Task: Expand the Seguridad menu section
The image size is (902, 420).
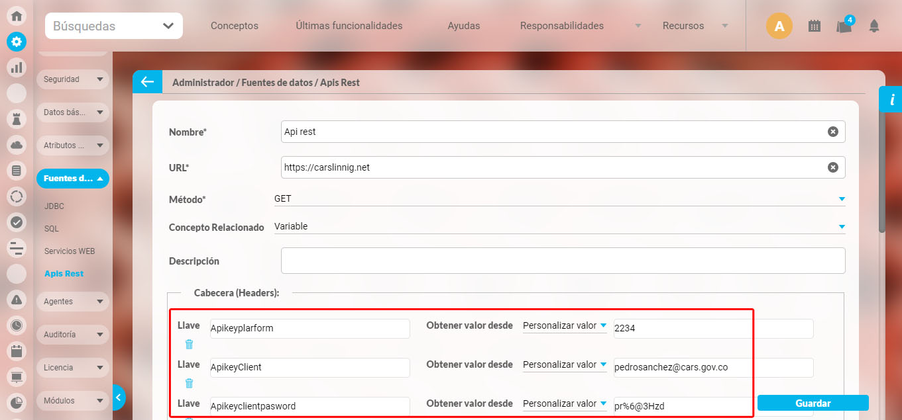Action: pos(72,79)
